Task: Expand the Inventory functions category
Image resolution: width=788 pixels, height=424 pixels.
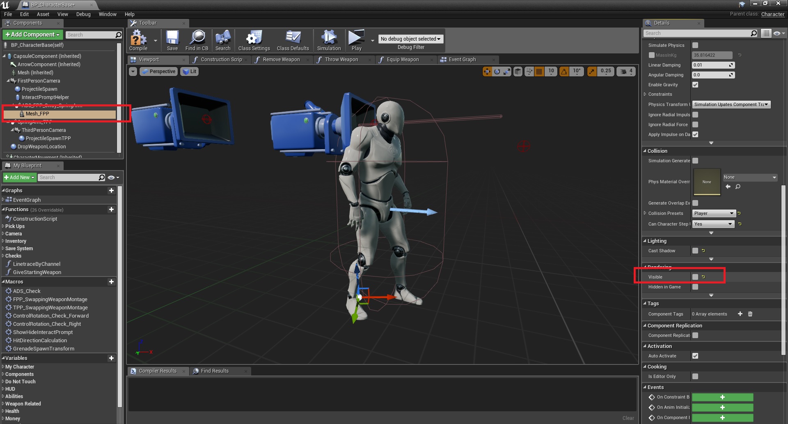Action: (16, 241)
